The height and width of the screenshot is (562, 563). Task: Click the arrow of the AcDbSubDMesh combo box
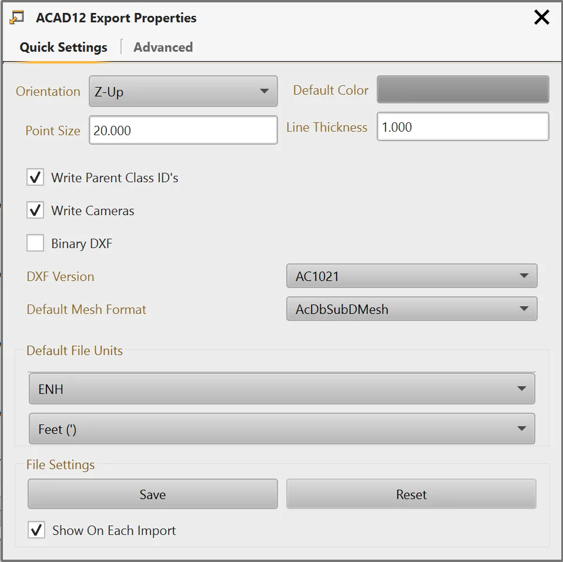524,309
